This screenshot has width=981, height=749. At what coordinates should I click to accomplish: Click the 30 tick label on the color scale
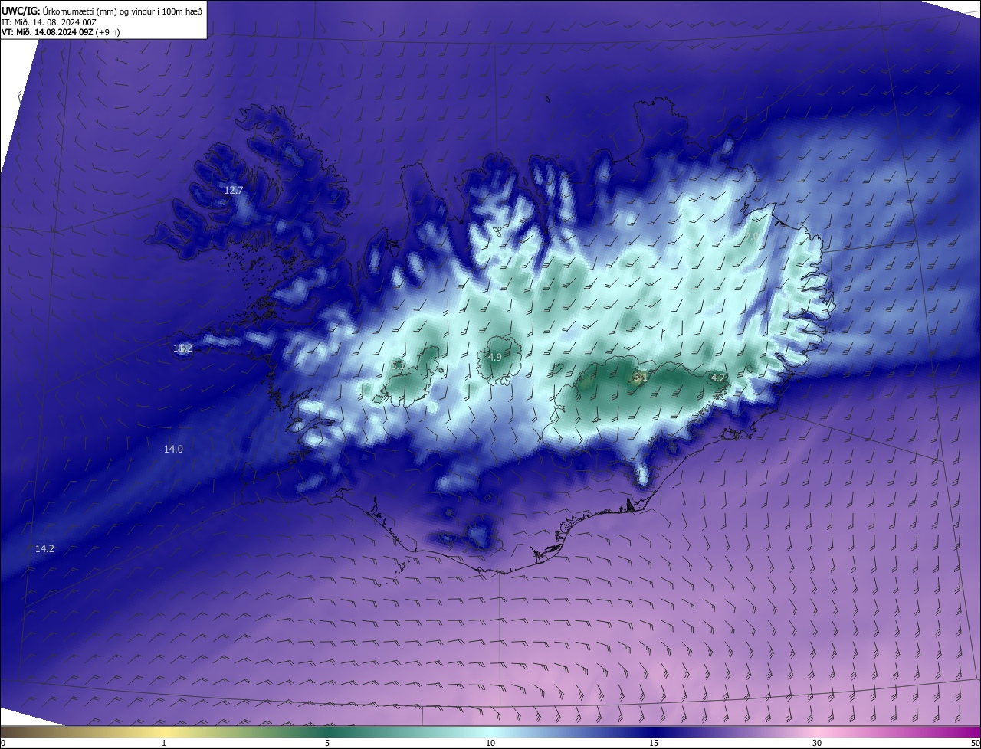click(817, 743)
